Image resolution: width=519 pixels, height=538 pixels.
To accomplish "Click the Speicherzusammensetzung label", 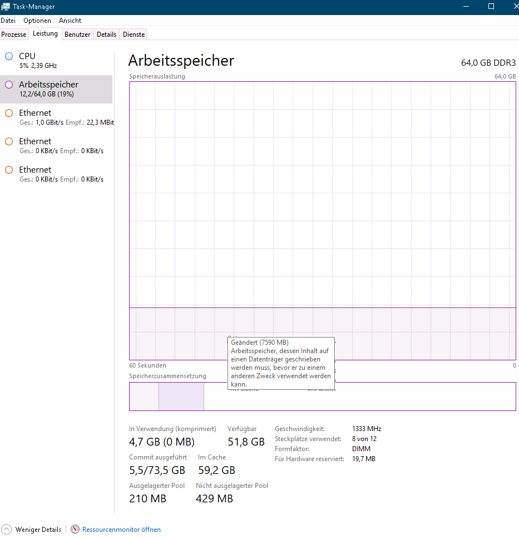I will (x=167, y=376).
